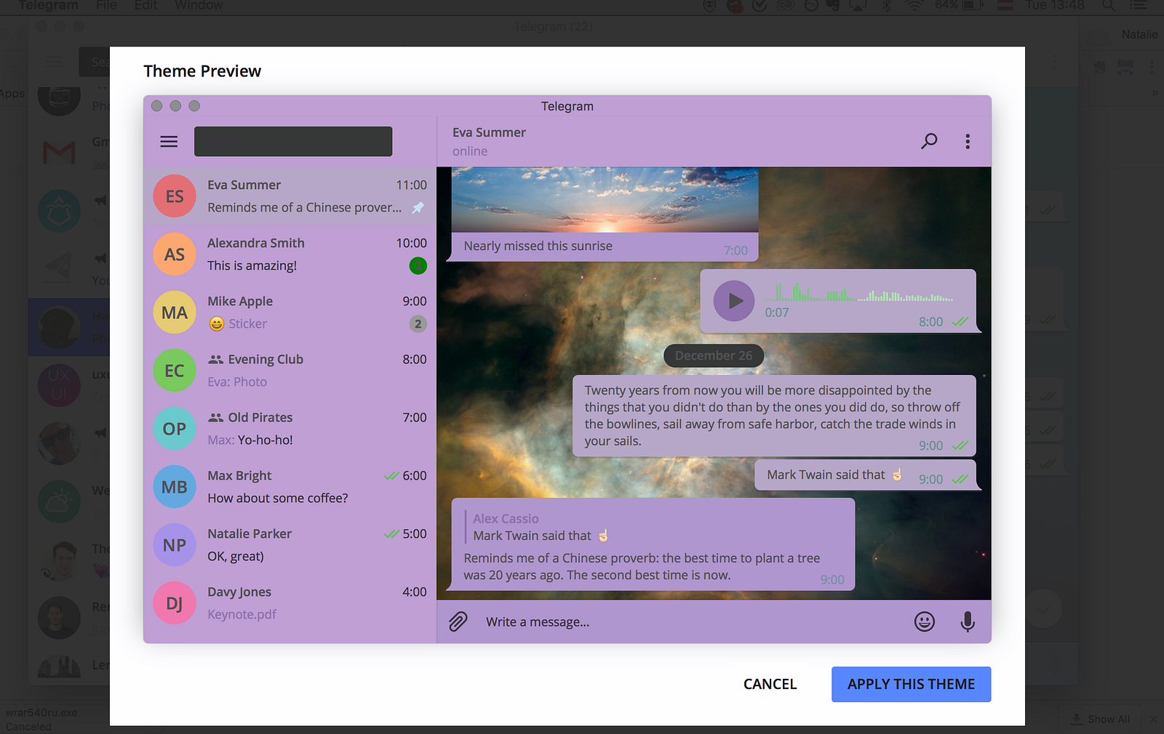The image size is (1164, 734).
Task: Select the Mike Apple chat
Action: point(290,312)
